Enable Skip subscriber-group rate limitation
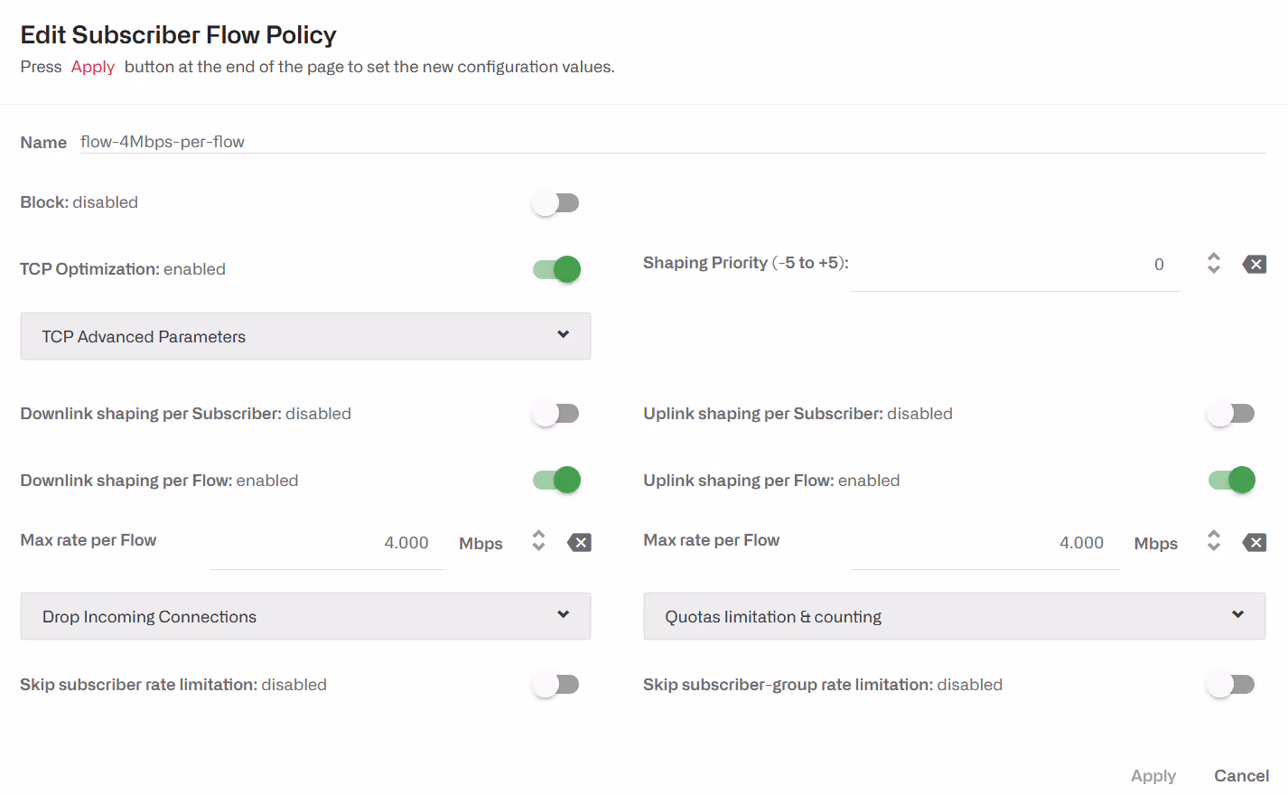 point(1231,685)
